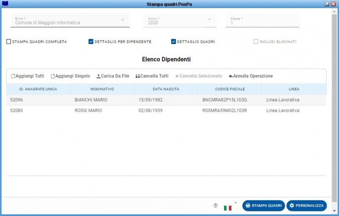Click the Cancella Tutti icon
The height and width of the screenshot is (216, 339).
coord(137,76)
